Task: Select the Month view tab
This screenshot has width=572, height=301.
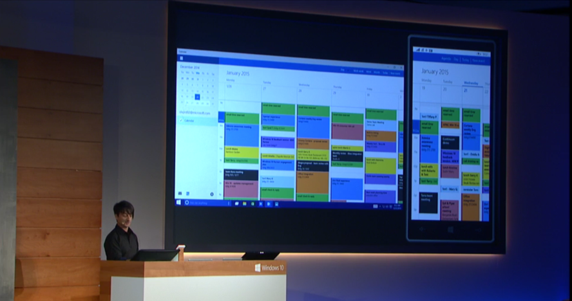Action: (x=377, y=72)
